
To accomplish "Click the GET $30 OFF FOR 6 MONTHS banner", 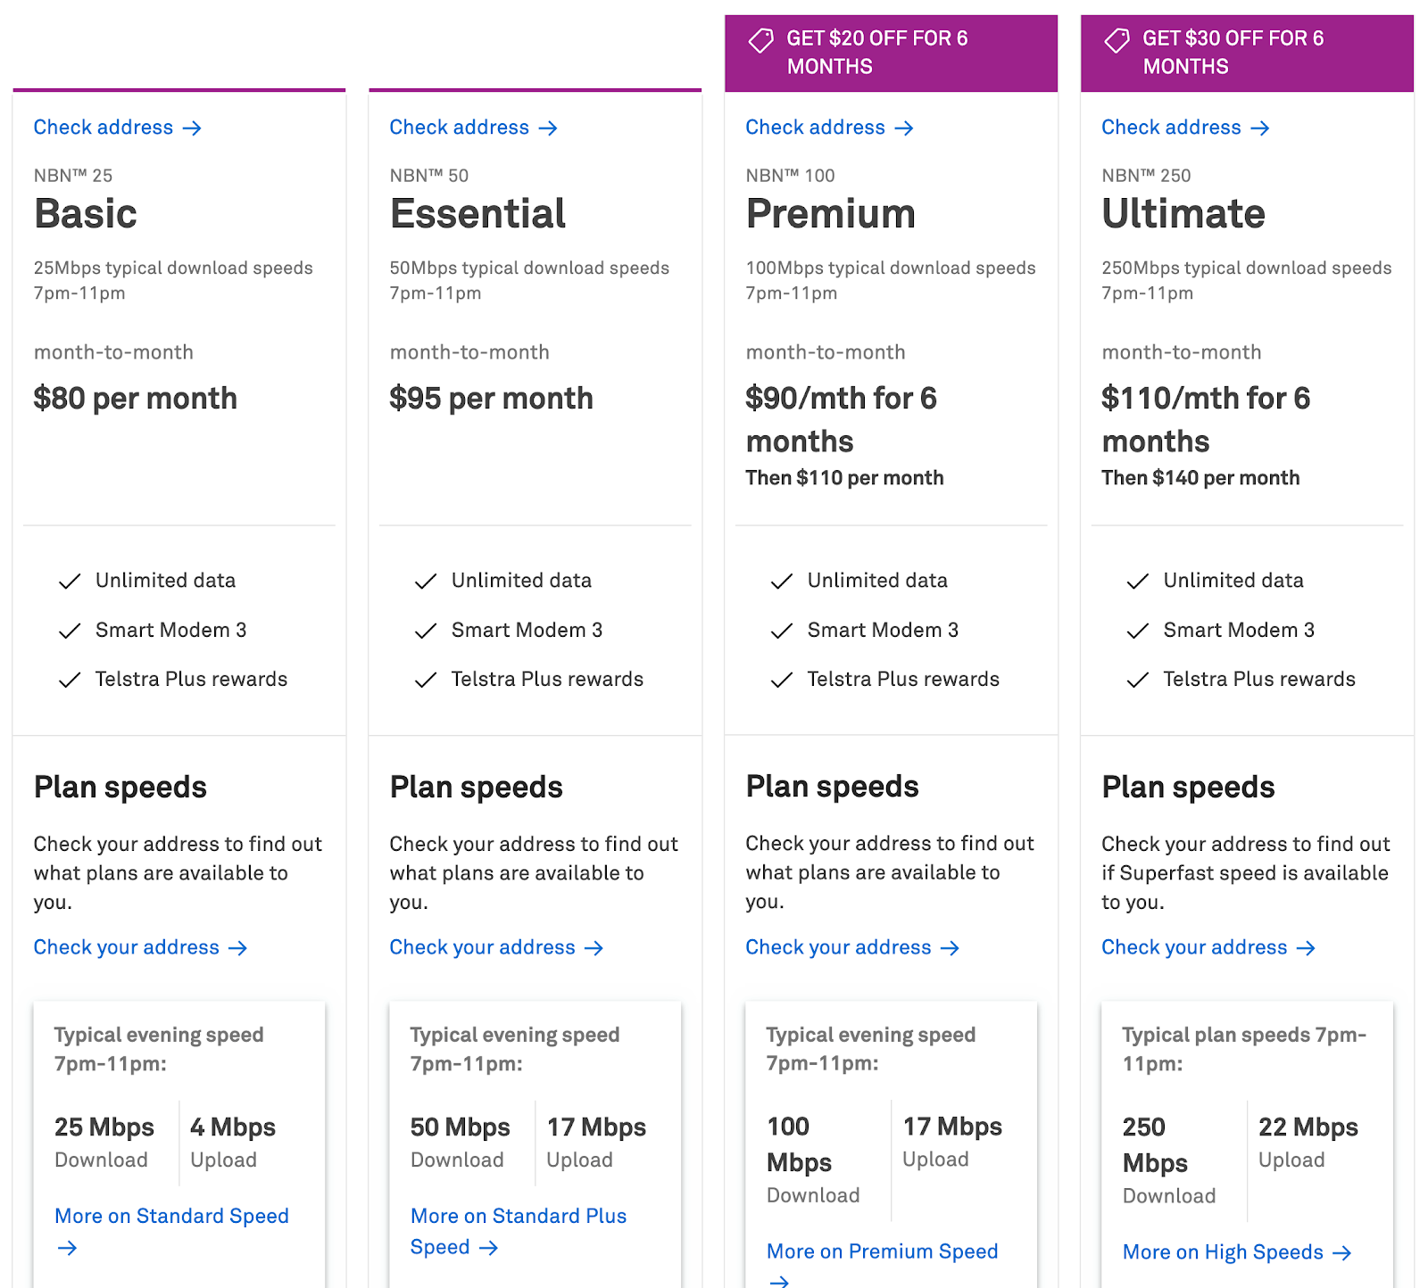I will pos(1247,53).
